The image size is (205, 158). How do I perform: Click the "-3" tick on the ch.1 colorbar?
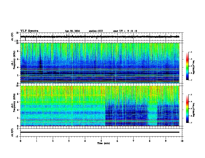(191, 52)
